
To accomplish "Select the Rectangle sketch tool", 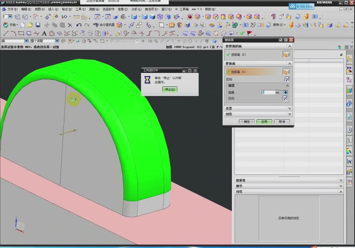I will click(x=21, y=34).
